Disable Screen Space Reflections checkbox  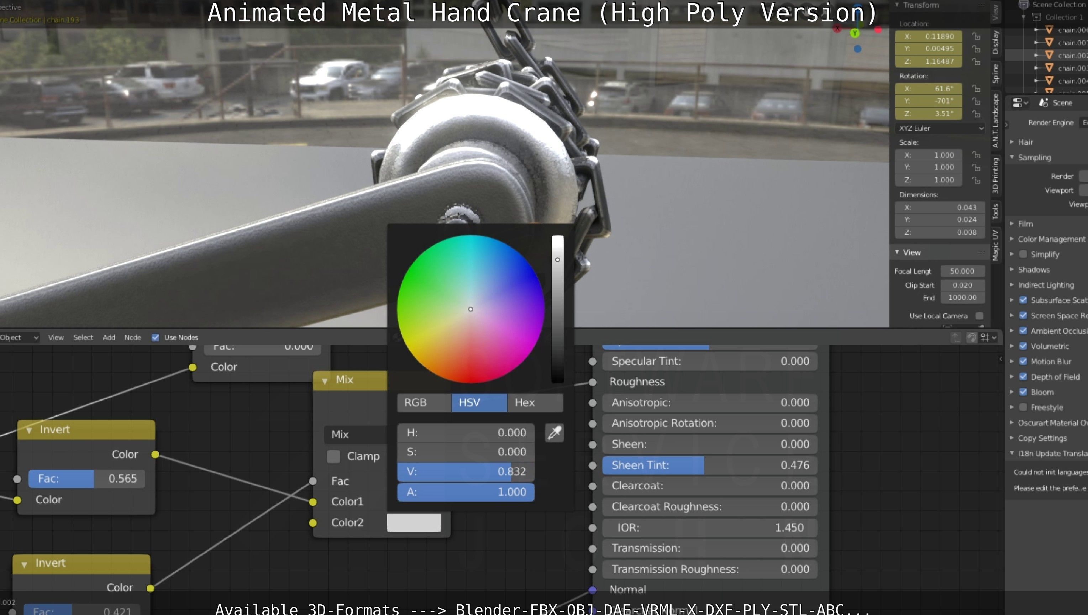(1023, 316)
